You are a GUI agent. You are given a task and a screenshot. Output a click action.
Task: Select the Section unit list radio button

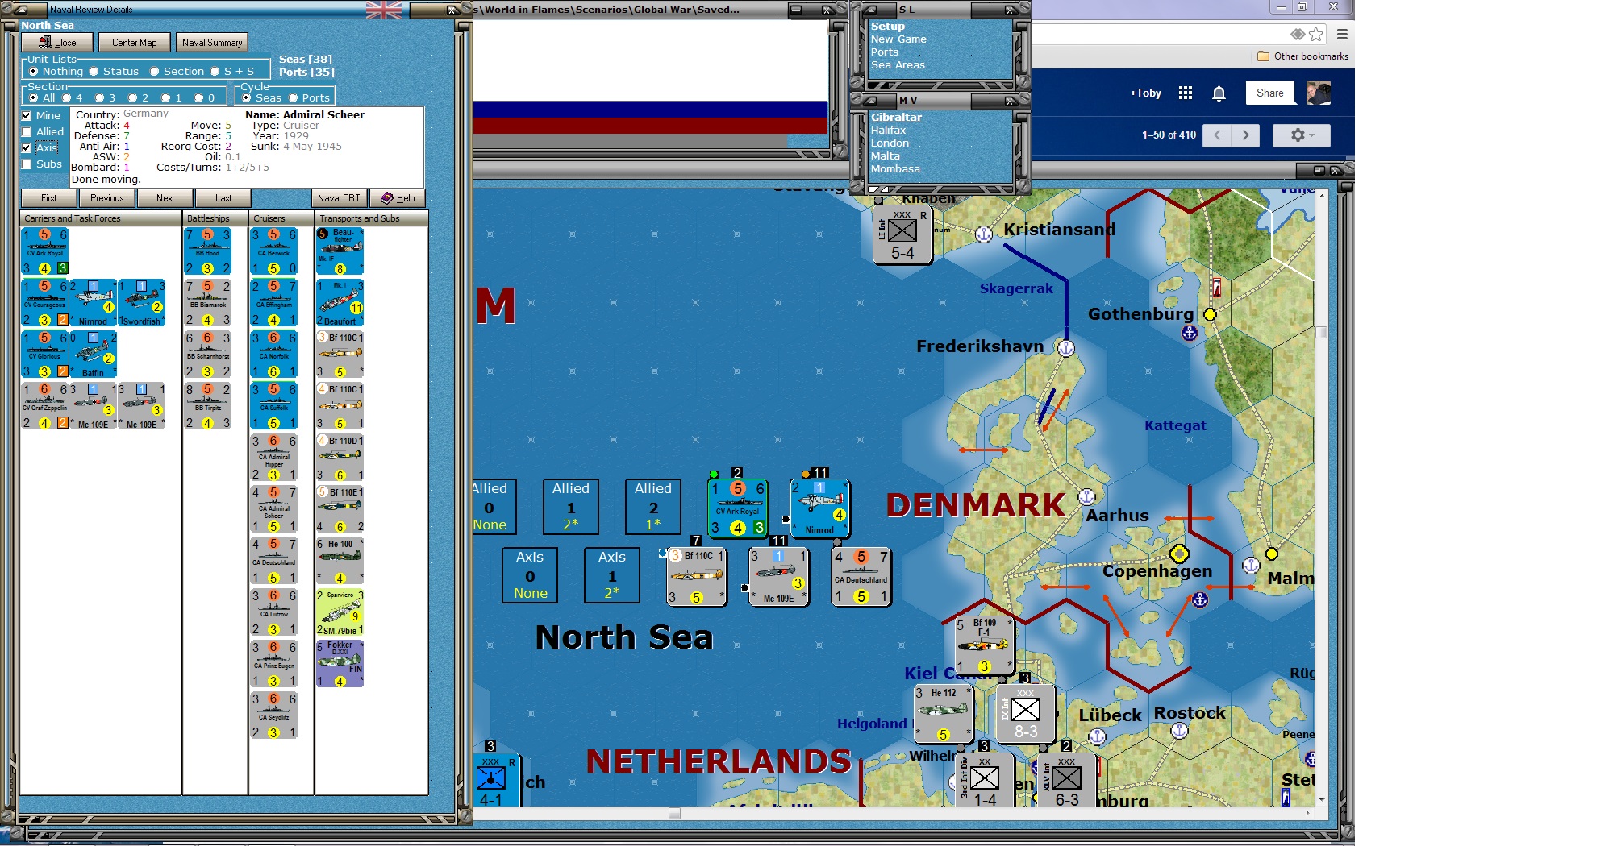[x=155, y=72]
